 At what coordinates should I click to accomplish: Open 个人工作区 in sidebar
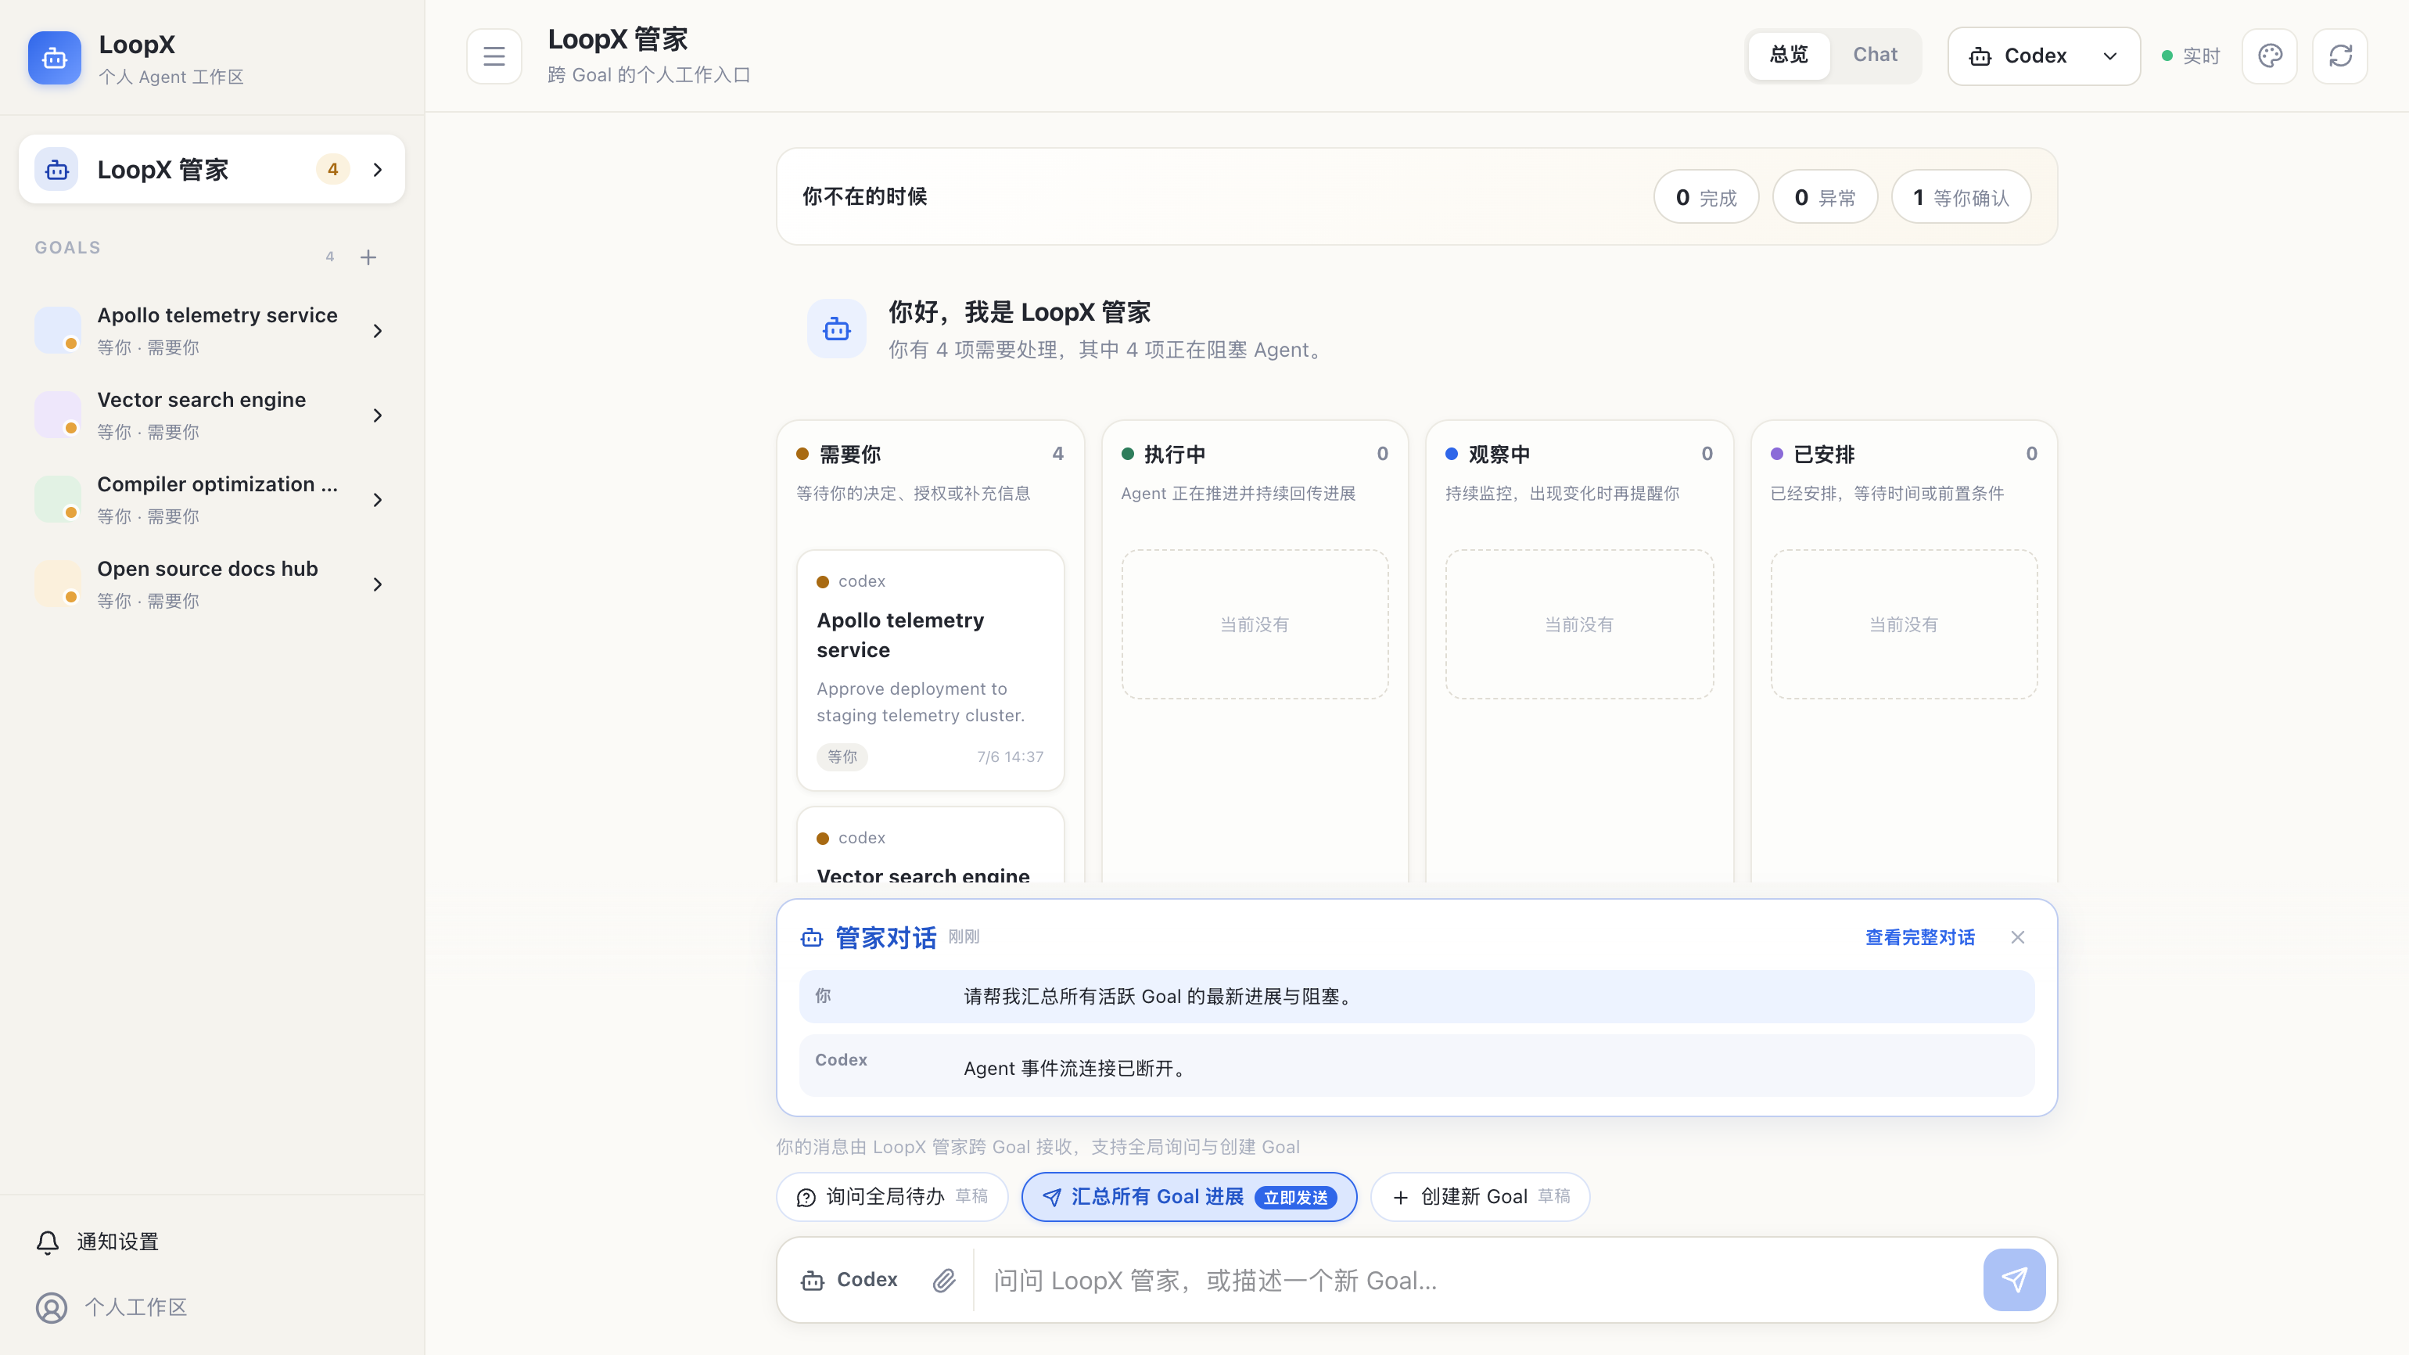(x=111, y=1307)
